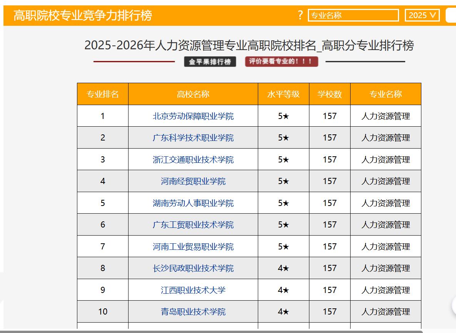This screenshot has height=333, width=456.
Task: Click the 5★ level for 北京劳动保障职业学院
Action: pos(284,116)
